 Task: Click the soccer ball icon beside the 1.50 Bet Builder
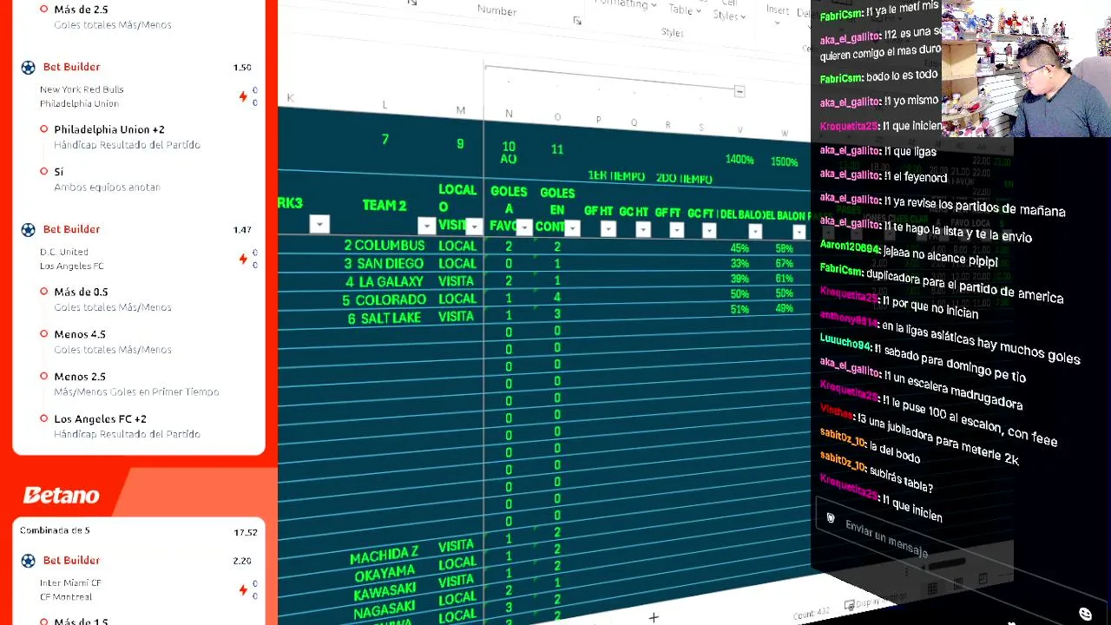point(28,67)
